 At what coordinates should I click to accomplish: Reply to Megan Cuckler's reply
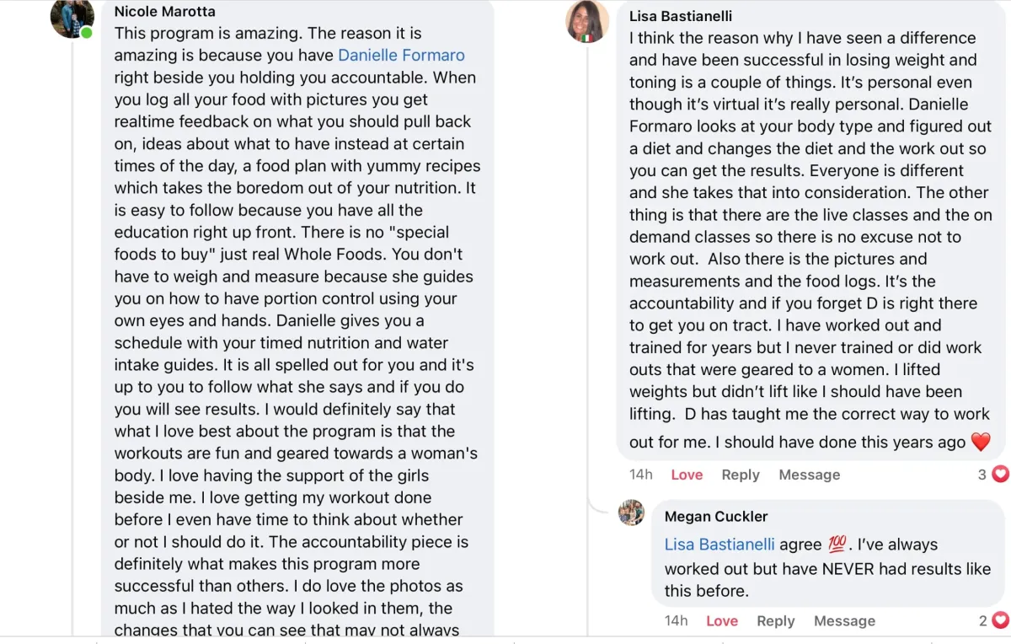click(x=775, y=621)
